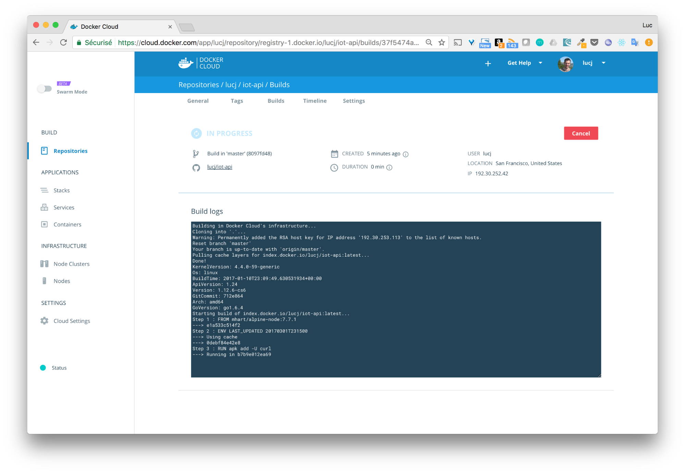
Task: Enable Swarm Mode beta toggle
Action: pyautogui.click(x=45, y=88)
